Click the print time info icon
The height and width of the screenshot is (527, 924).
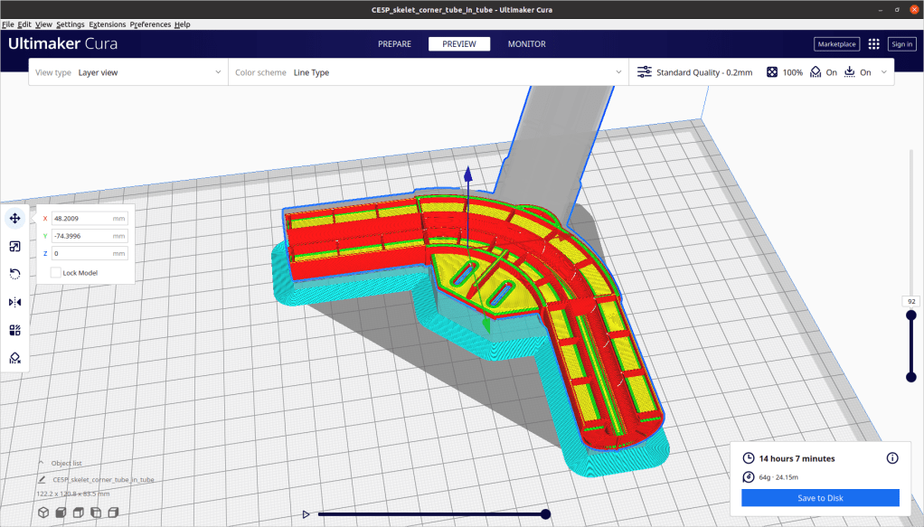[892, 458]
